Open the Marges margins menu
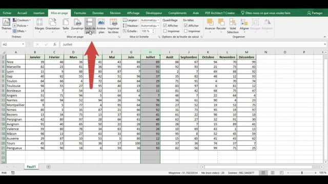This screenshot has width=328, height=184. [39, 26]
